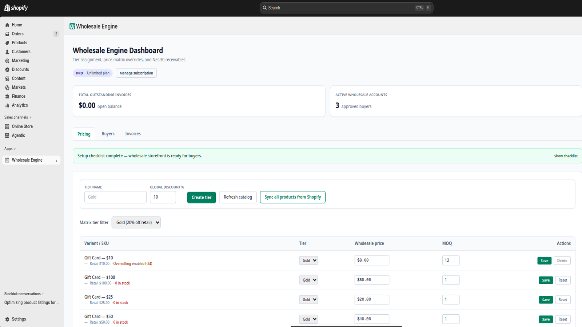Screen dimensions: 582x327
Task: Click the MOQ field for Gift Card — $50
Action: click(451, 319)
